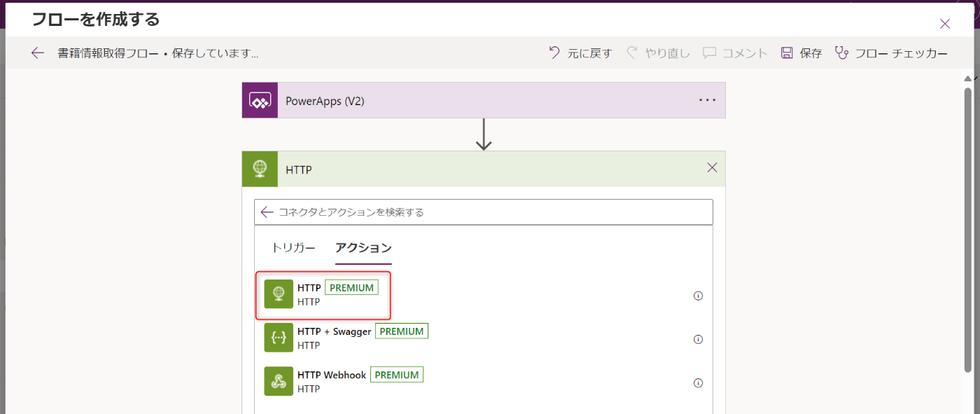Image resolution: width=980 pixels, height=414 pixels.
Task: Click the PREMIUM badge beside HTTP + Swagger
Action: point(402,331)
